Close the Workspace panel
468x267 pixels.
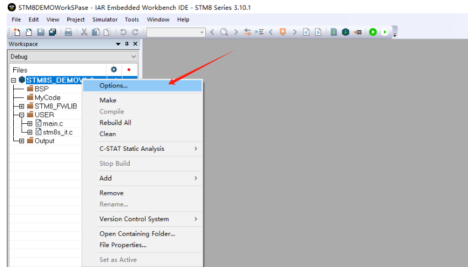(135, 44)
